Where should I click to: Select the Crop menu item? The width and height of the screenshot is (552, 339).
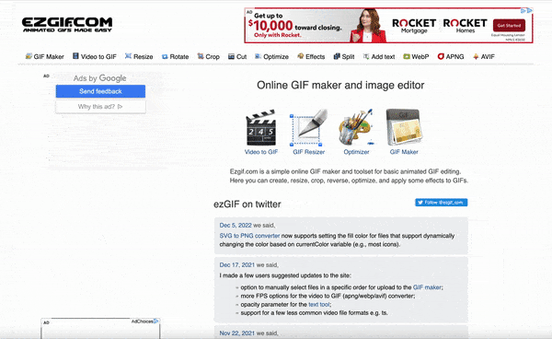pyautogui.click(x=209, y=56)
